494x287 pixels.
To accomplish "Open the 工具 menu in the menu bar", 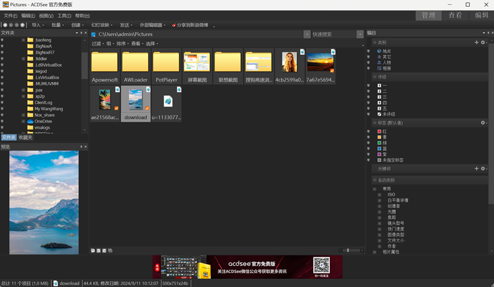I will coord(64,15).
